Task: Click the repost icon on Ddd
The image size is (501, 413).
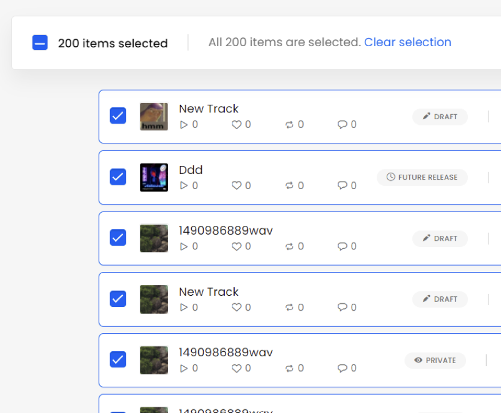Action: click(289, 186)
